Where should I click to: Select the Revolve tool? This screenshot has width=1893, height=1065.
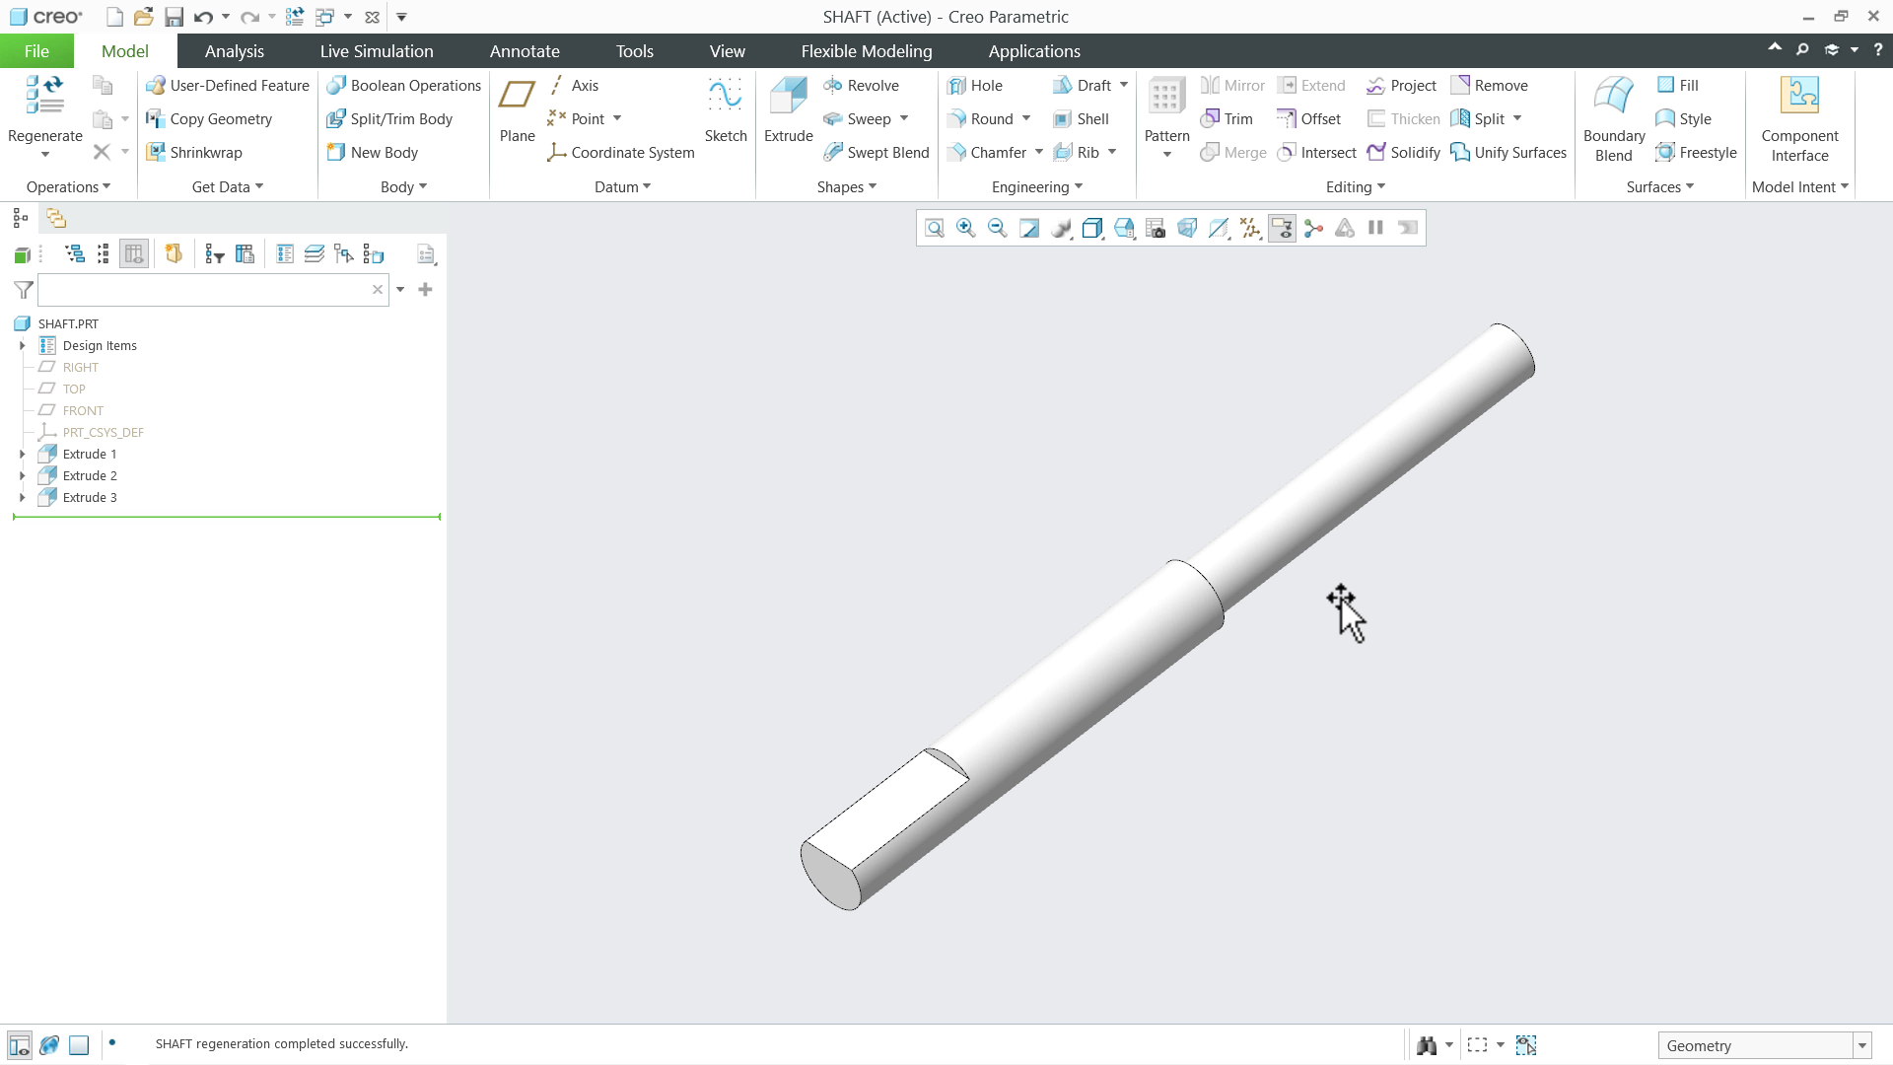pyautogui.click(x=862, y=85)
